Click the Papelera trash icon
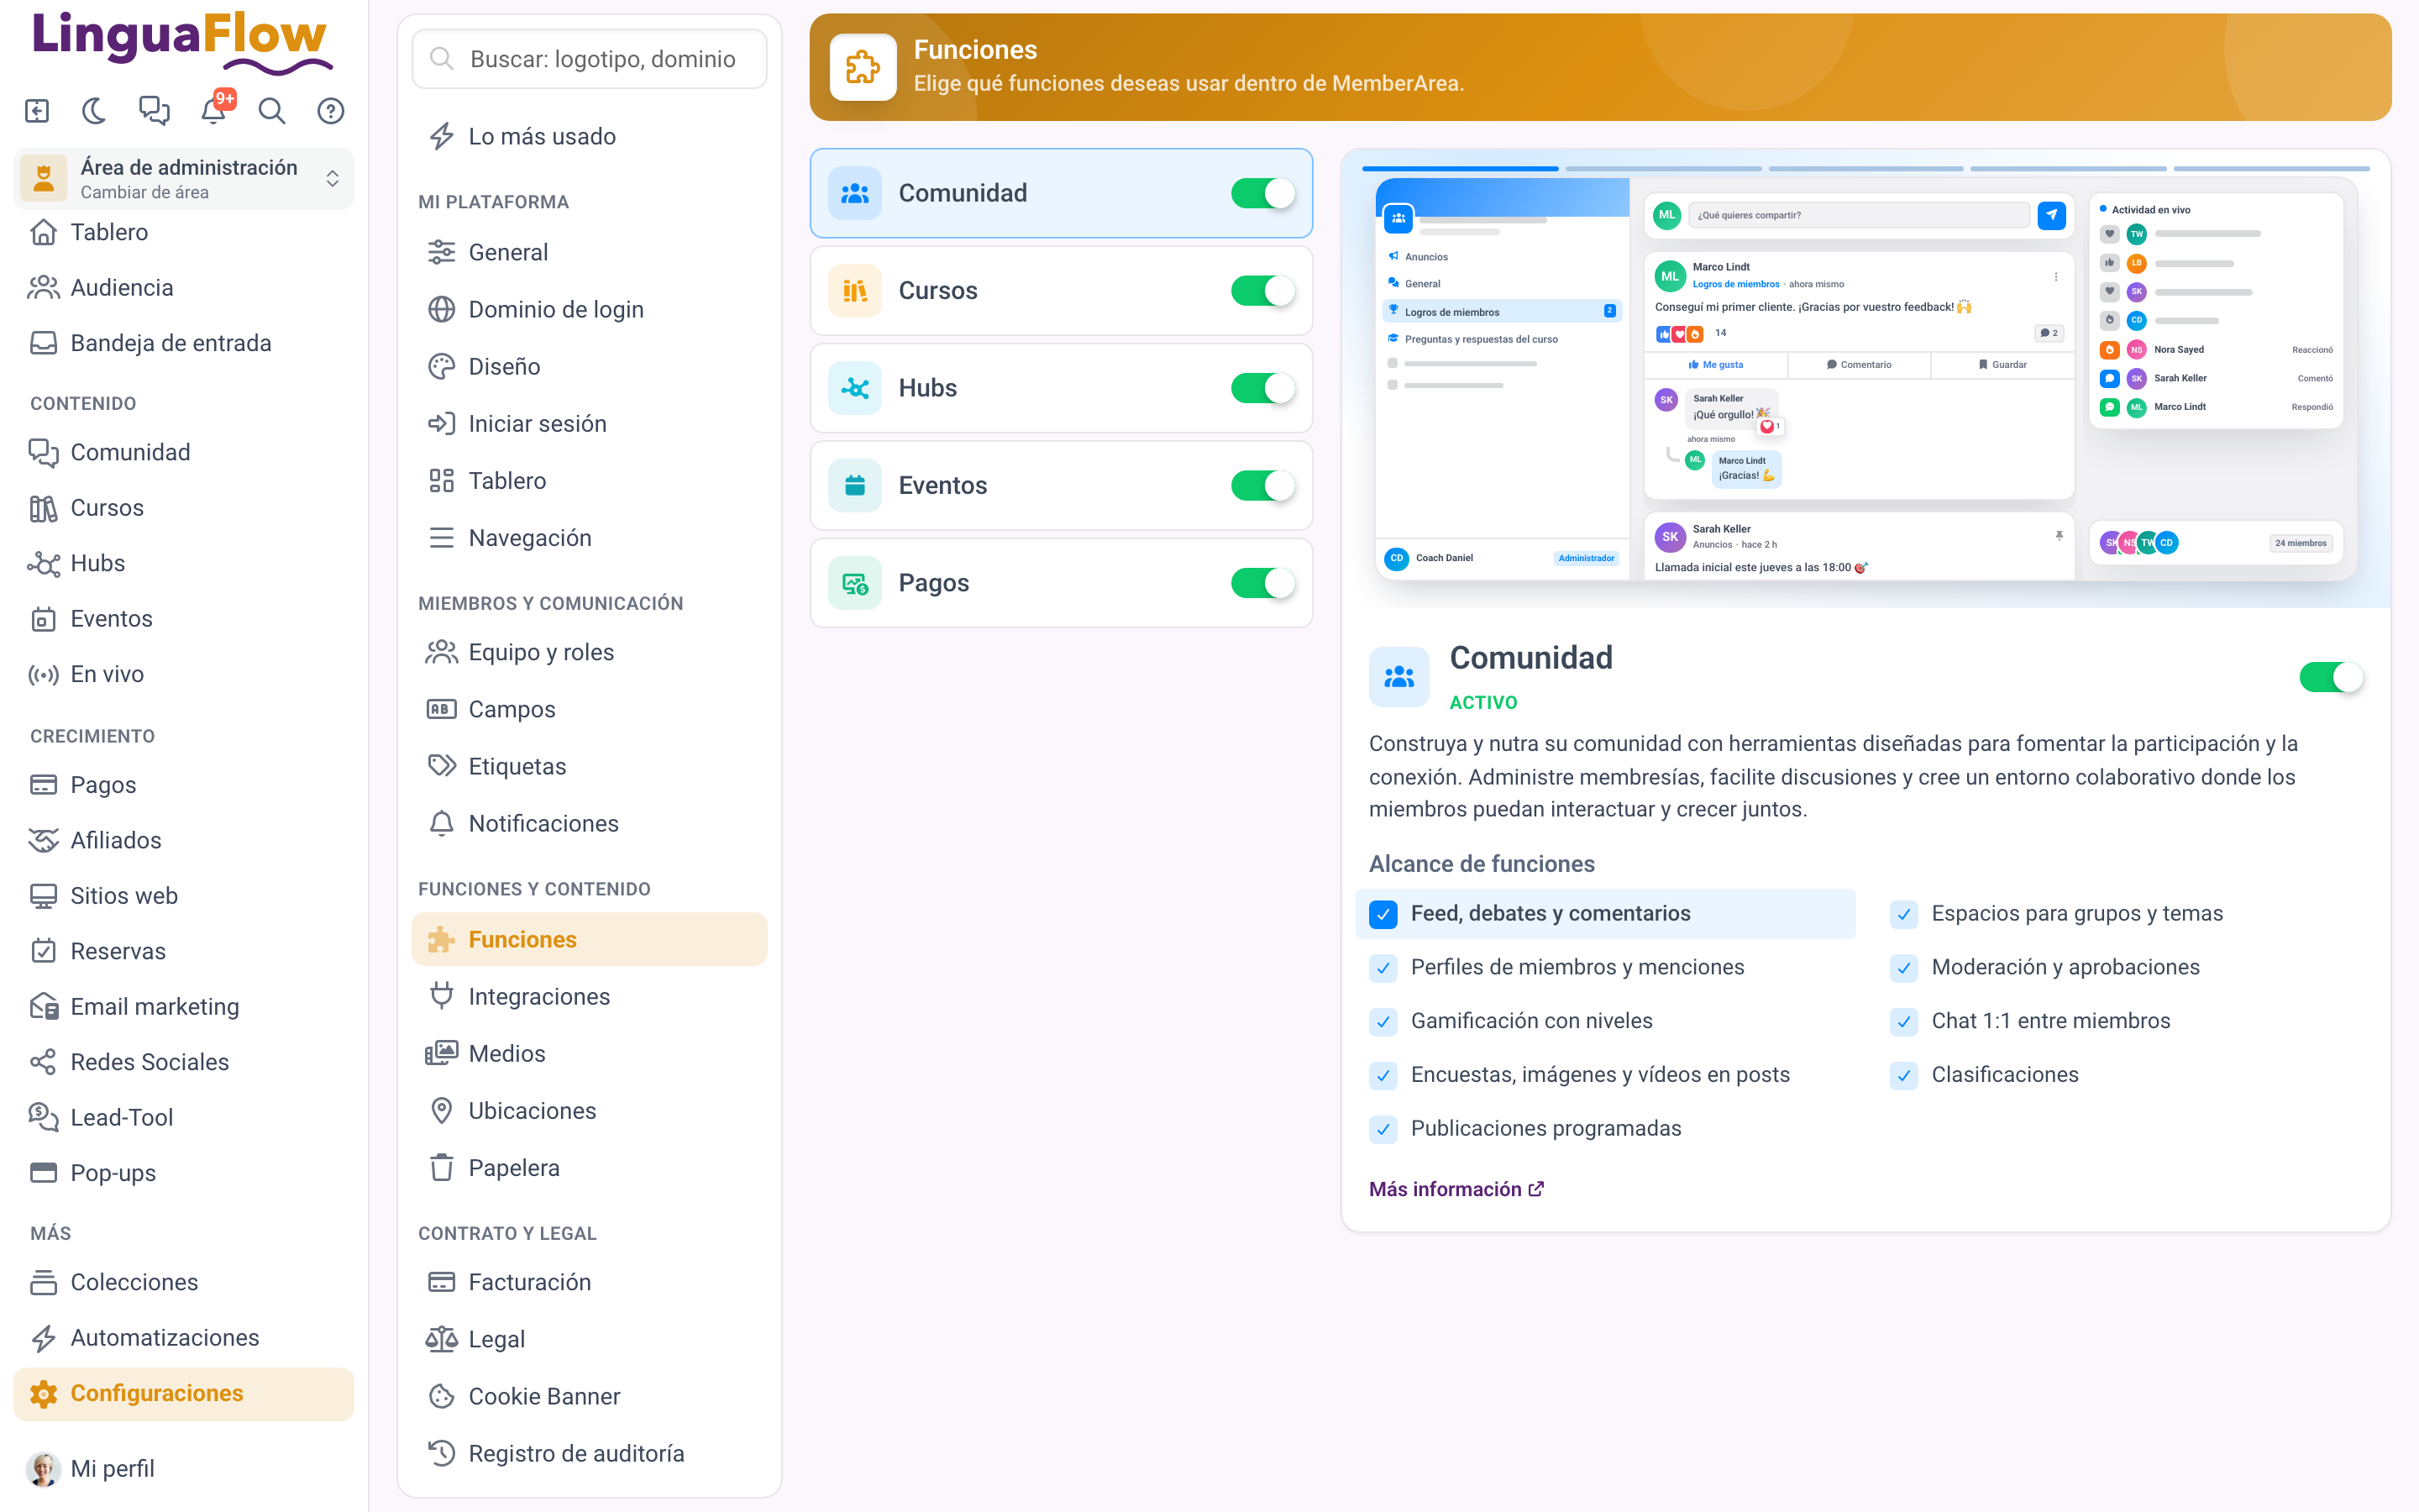 pos(441,1168)
